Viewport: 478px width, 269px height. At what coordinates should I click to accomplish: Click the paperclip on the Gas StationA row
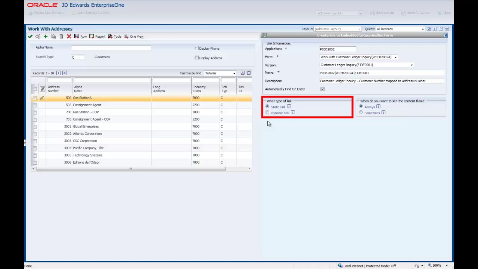click(x=42, y=98)
